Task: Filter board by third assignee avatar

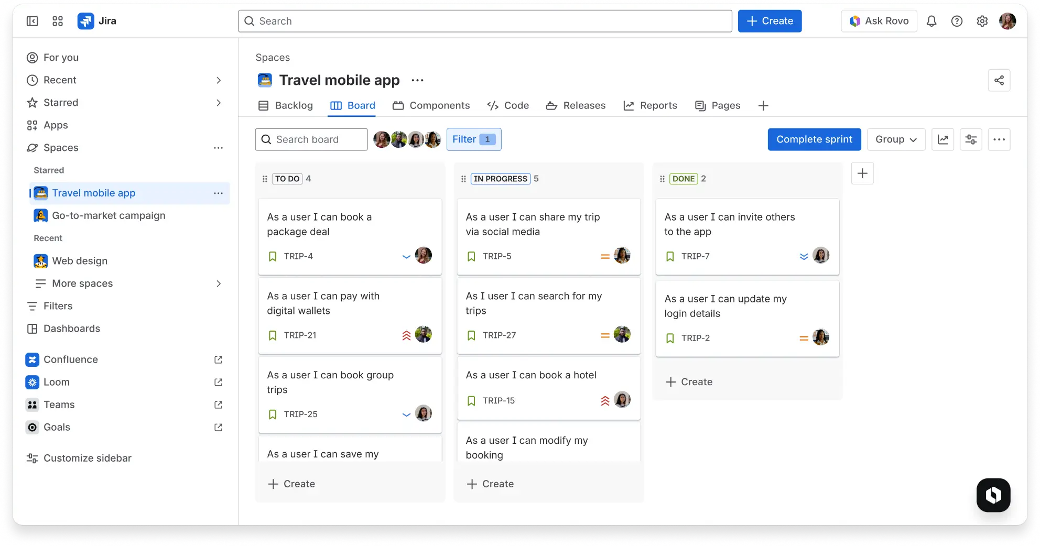Action: click(416, 139)
